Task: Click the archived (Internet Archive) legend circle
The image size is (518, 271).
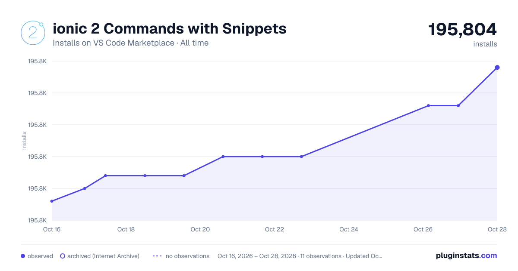Action: [x=63, y=256]
